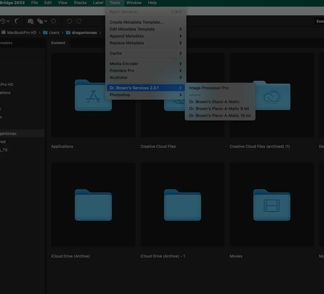Viewport: 324px width, 294px height.
Task: Expand the Cache submenu
Action: click(x=146, y=53)
